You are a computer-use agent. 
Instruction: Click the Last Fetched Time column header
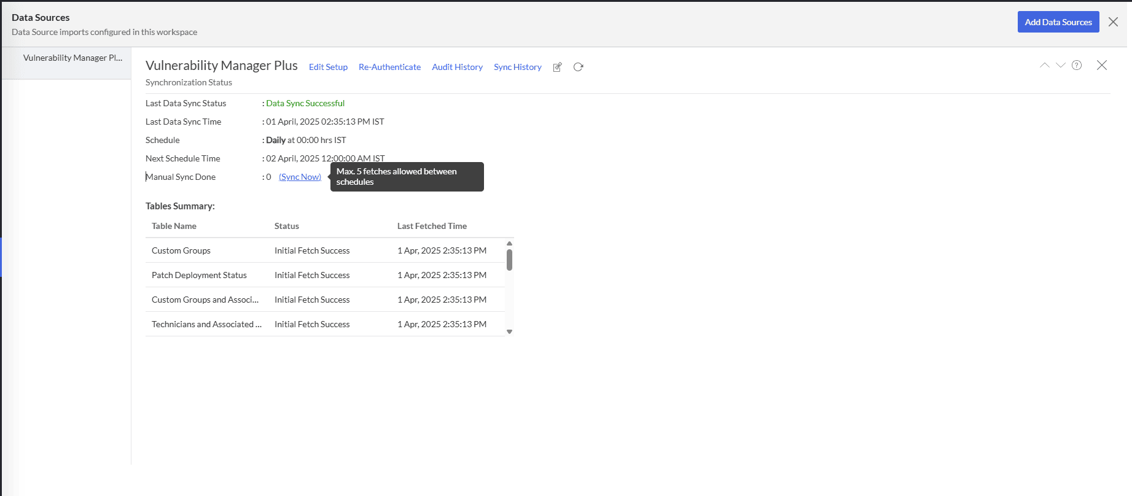pyautogui.click(x=432, y=226)
